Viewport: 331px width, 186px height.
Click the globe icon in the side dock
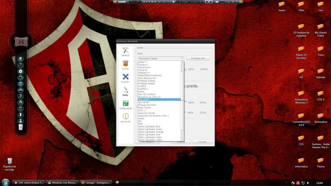pos(20,84)
